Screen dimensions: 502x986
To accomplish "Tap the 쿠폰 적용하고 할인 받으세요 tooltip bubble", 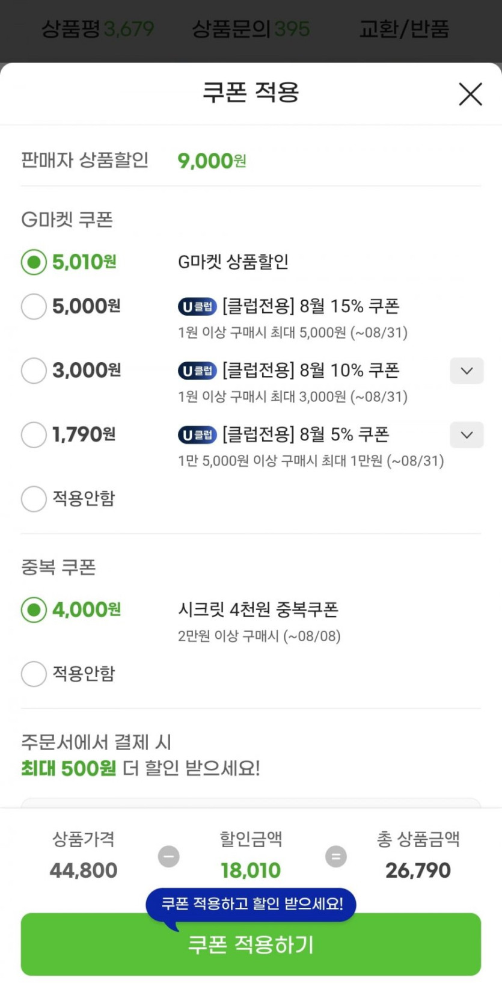I will coord(251,904).
